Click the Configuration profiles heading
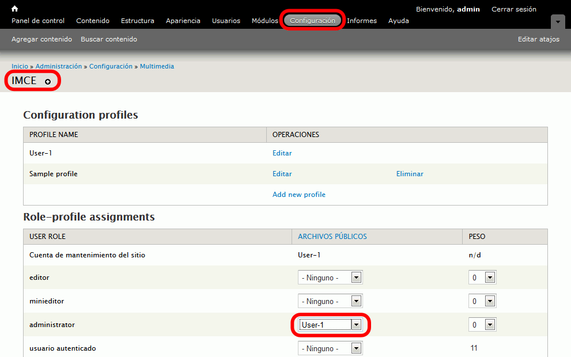Image resolution: width=571 pixels, height=357 pixels. click(x=81, y=115)
